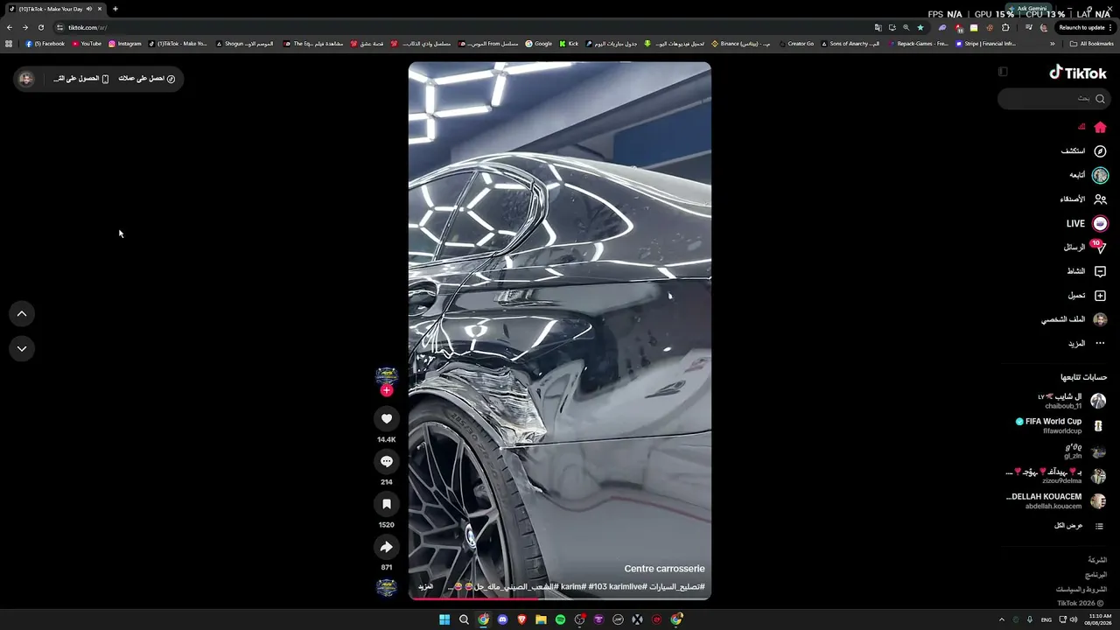
Task: Open the LIVE section
Action: pos(1086,224)
